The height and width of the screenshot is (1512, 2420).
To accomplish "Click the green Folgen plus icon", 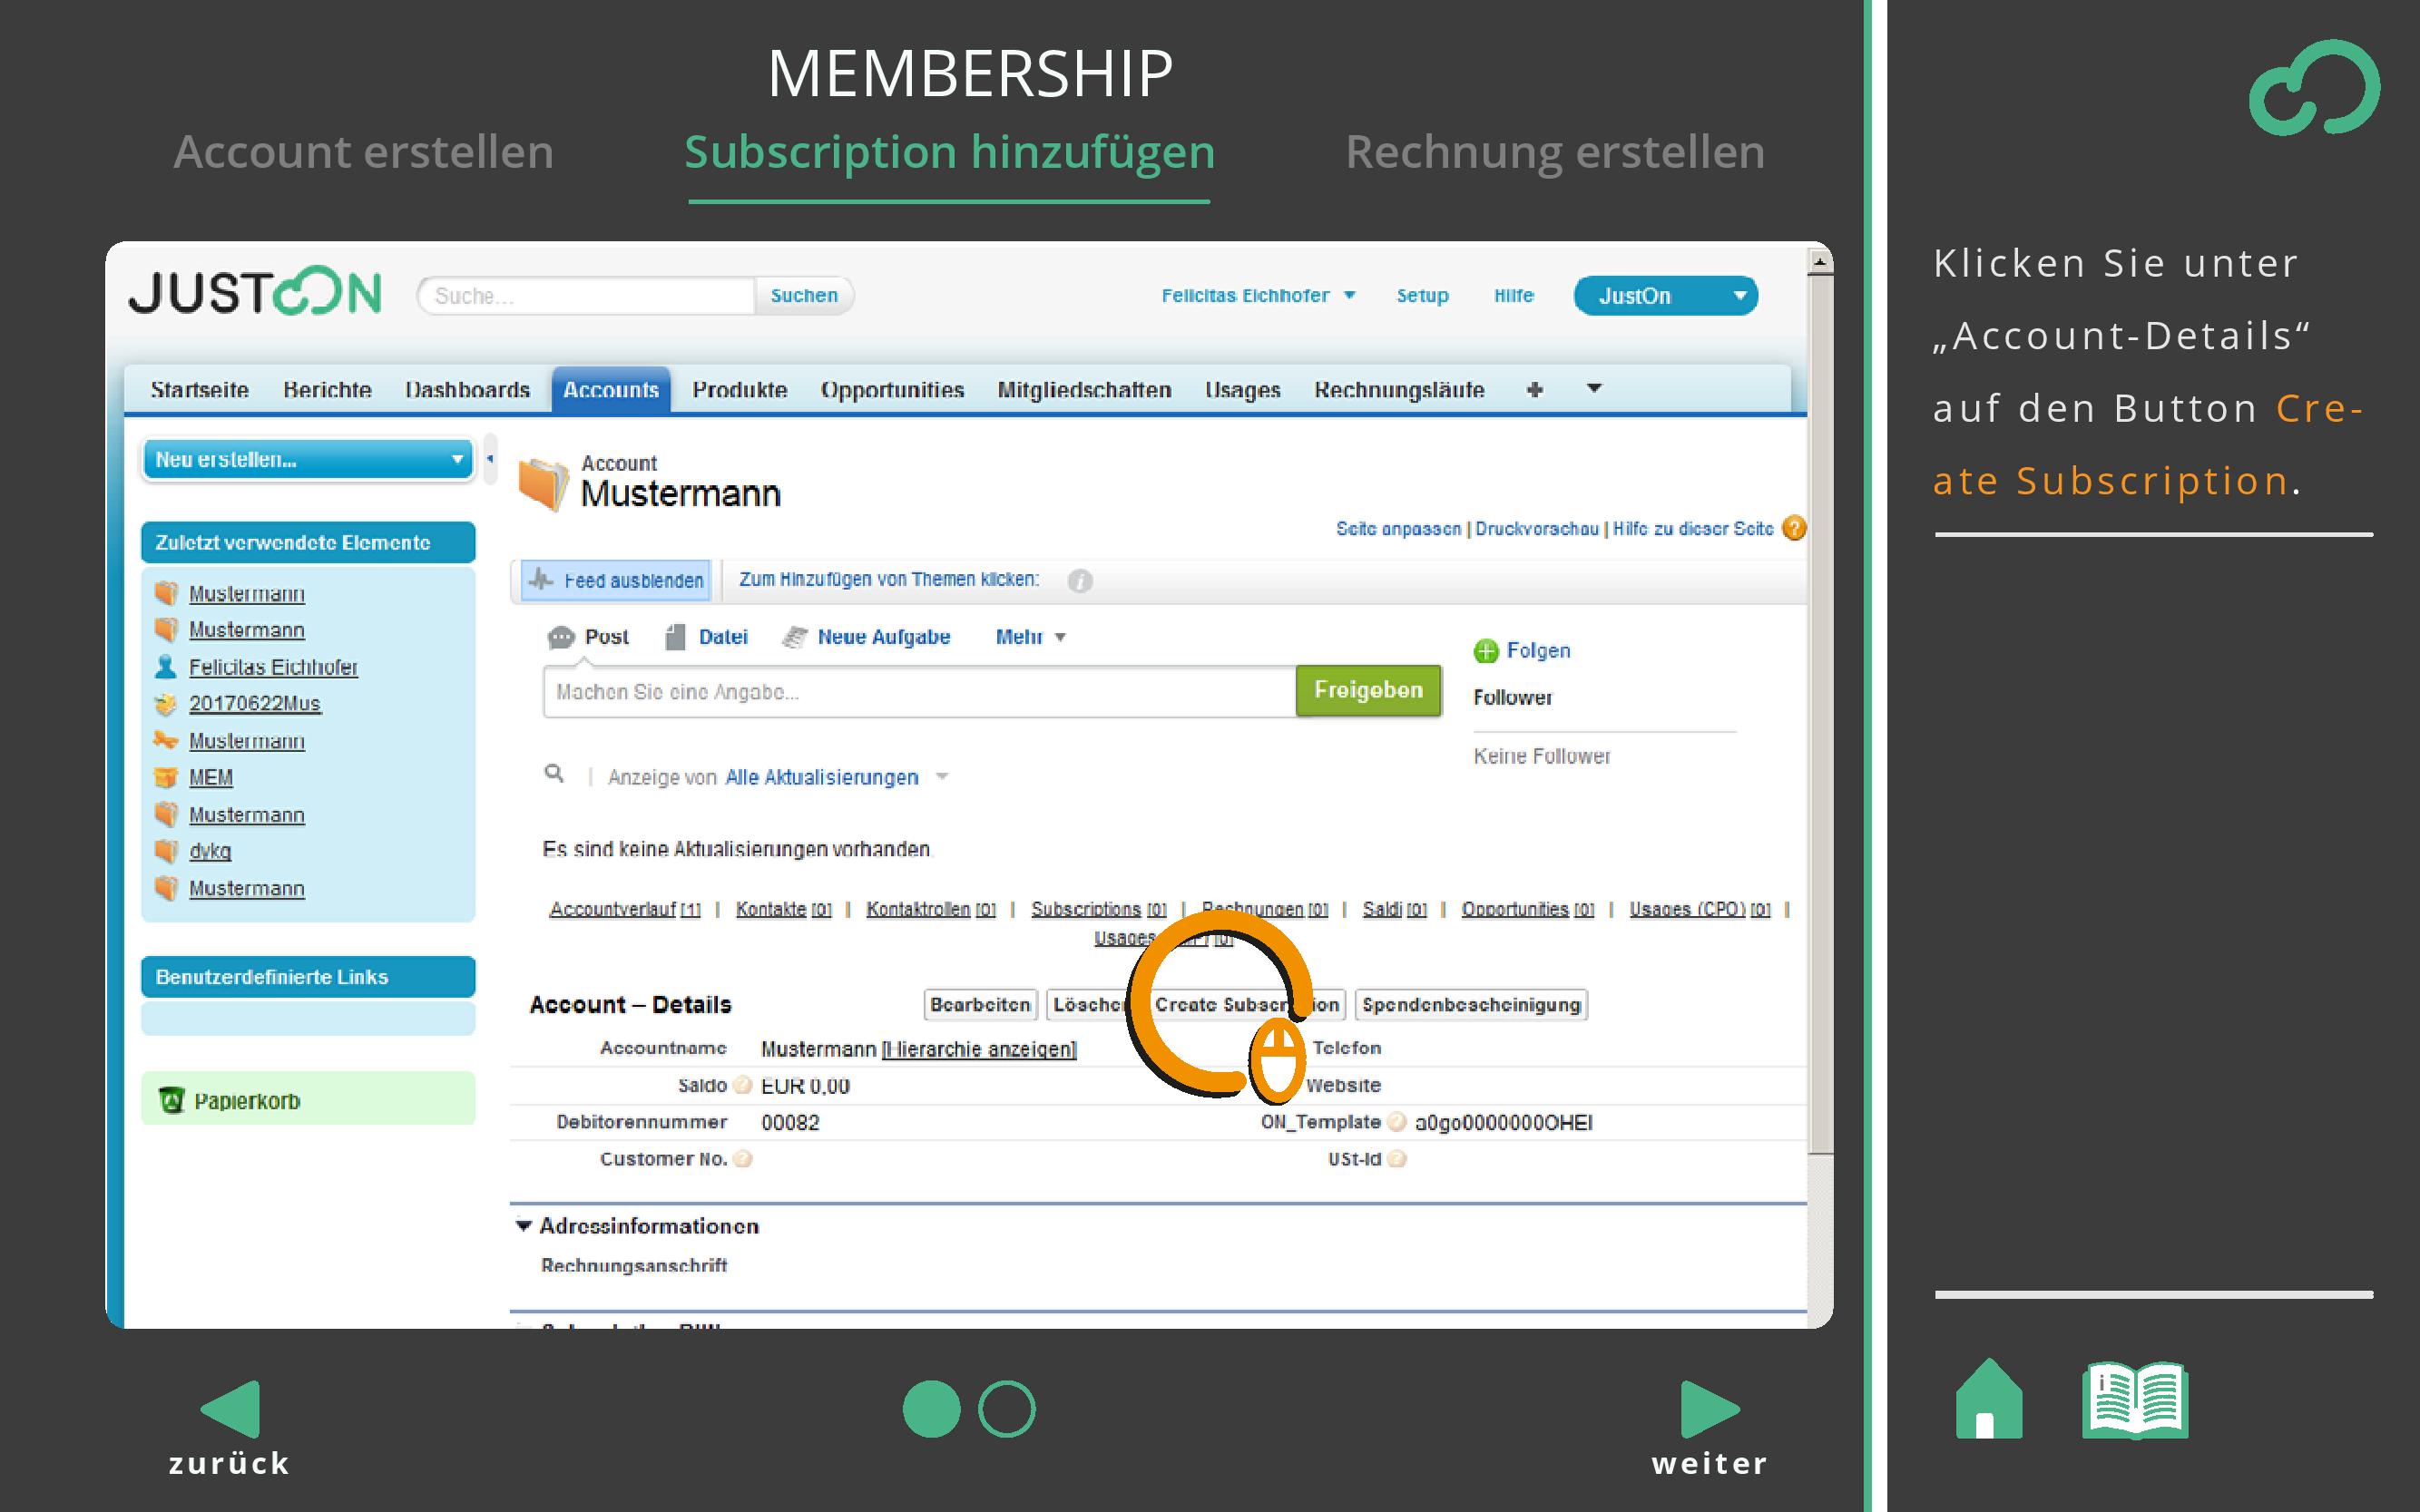I will tap(1485, 651).
